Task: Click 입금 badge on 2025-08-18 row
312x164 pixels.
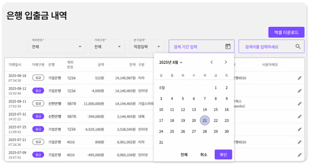Action: tap(38, 78)
